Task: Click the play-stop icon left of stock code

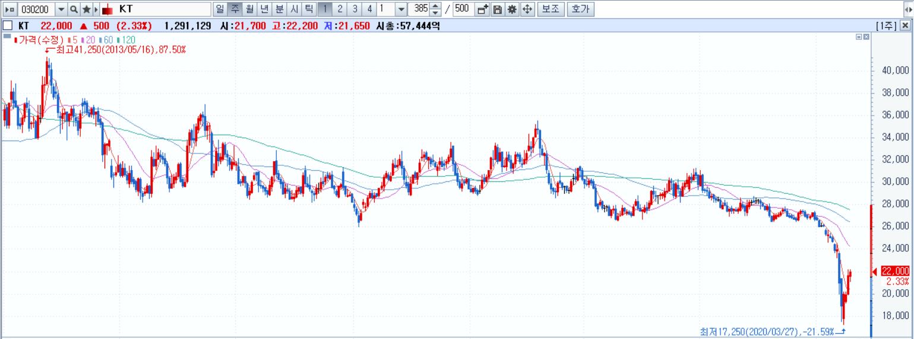Action: 10,9
